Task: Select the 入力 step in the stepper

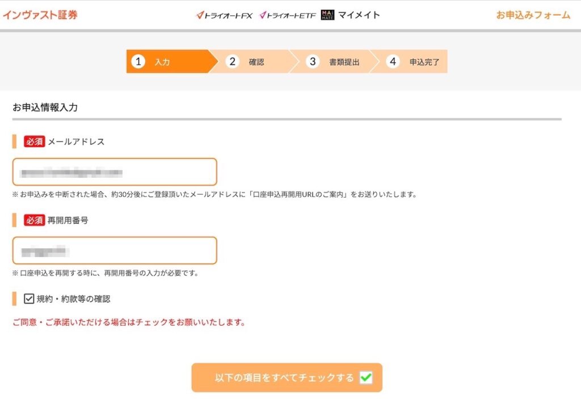Action: click(163, 61)
